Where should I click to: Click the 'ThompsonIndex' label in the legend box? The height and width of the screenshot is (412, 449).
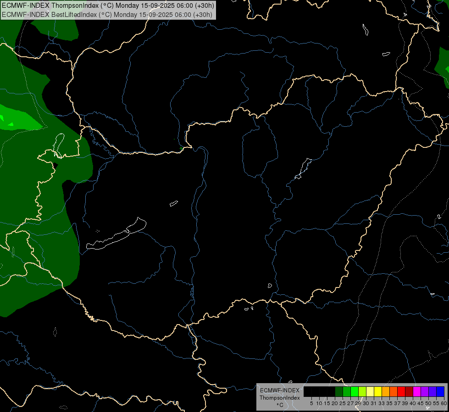pyautogui.click(x=280, y=398)
